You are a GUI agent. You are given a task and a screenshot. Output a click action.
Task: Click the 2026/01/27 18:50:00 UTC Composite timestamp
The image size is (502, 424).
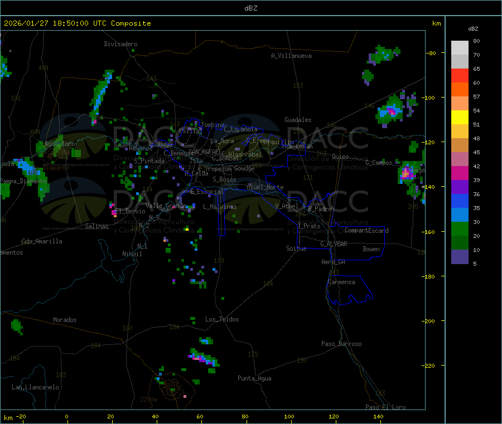click(x=77, y=23)
